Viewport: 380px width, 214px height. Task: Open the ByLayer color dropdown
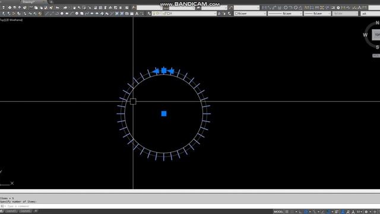tap(251, 14)
